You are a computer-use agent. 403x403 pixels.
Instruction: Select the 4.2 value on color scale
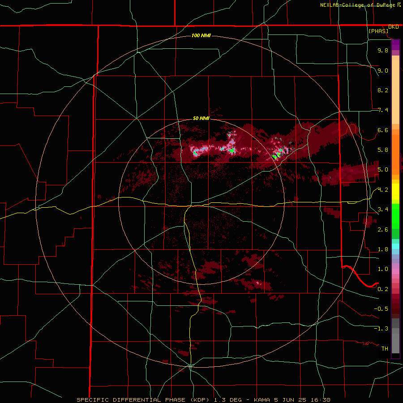pyautogui.click(x=383, y=190)
